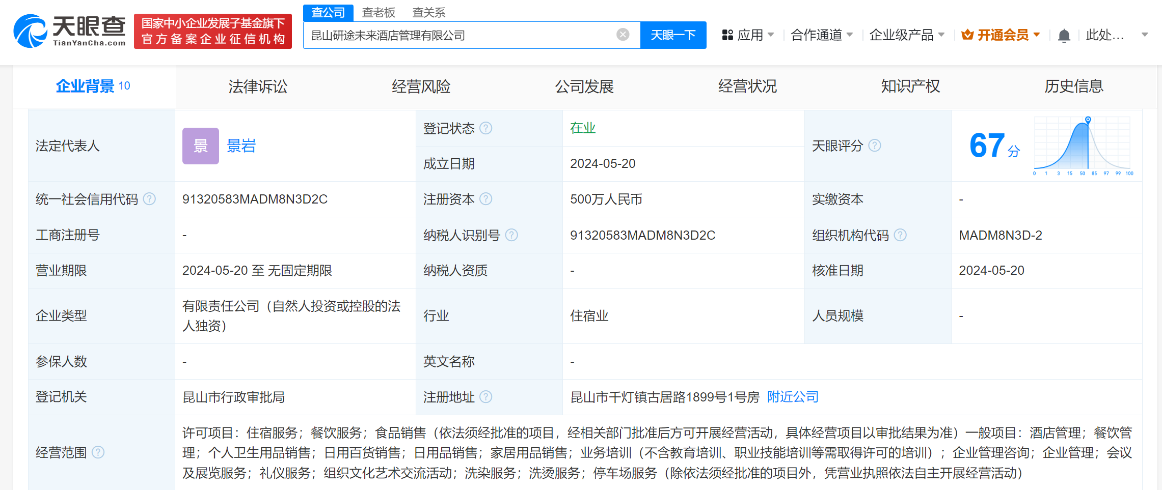This screenshot has height=490, width=1162.
Task: Clear the search box with the X icon
Action: click(x=623, y=35)
